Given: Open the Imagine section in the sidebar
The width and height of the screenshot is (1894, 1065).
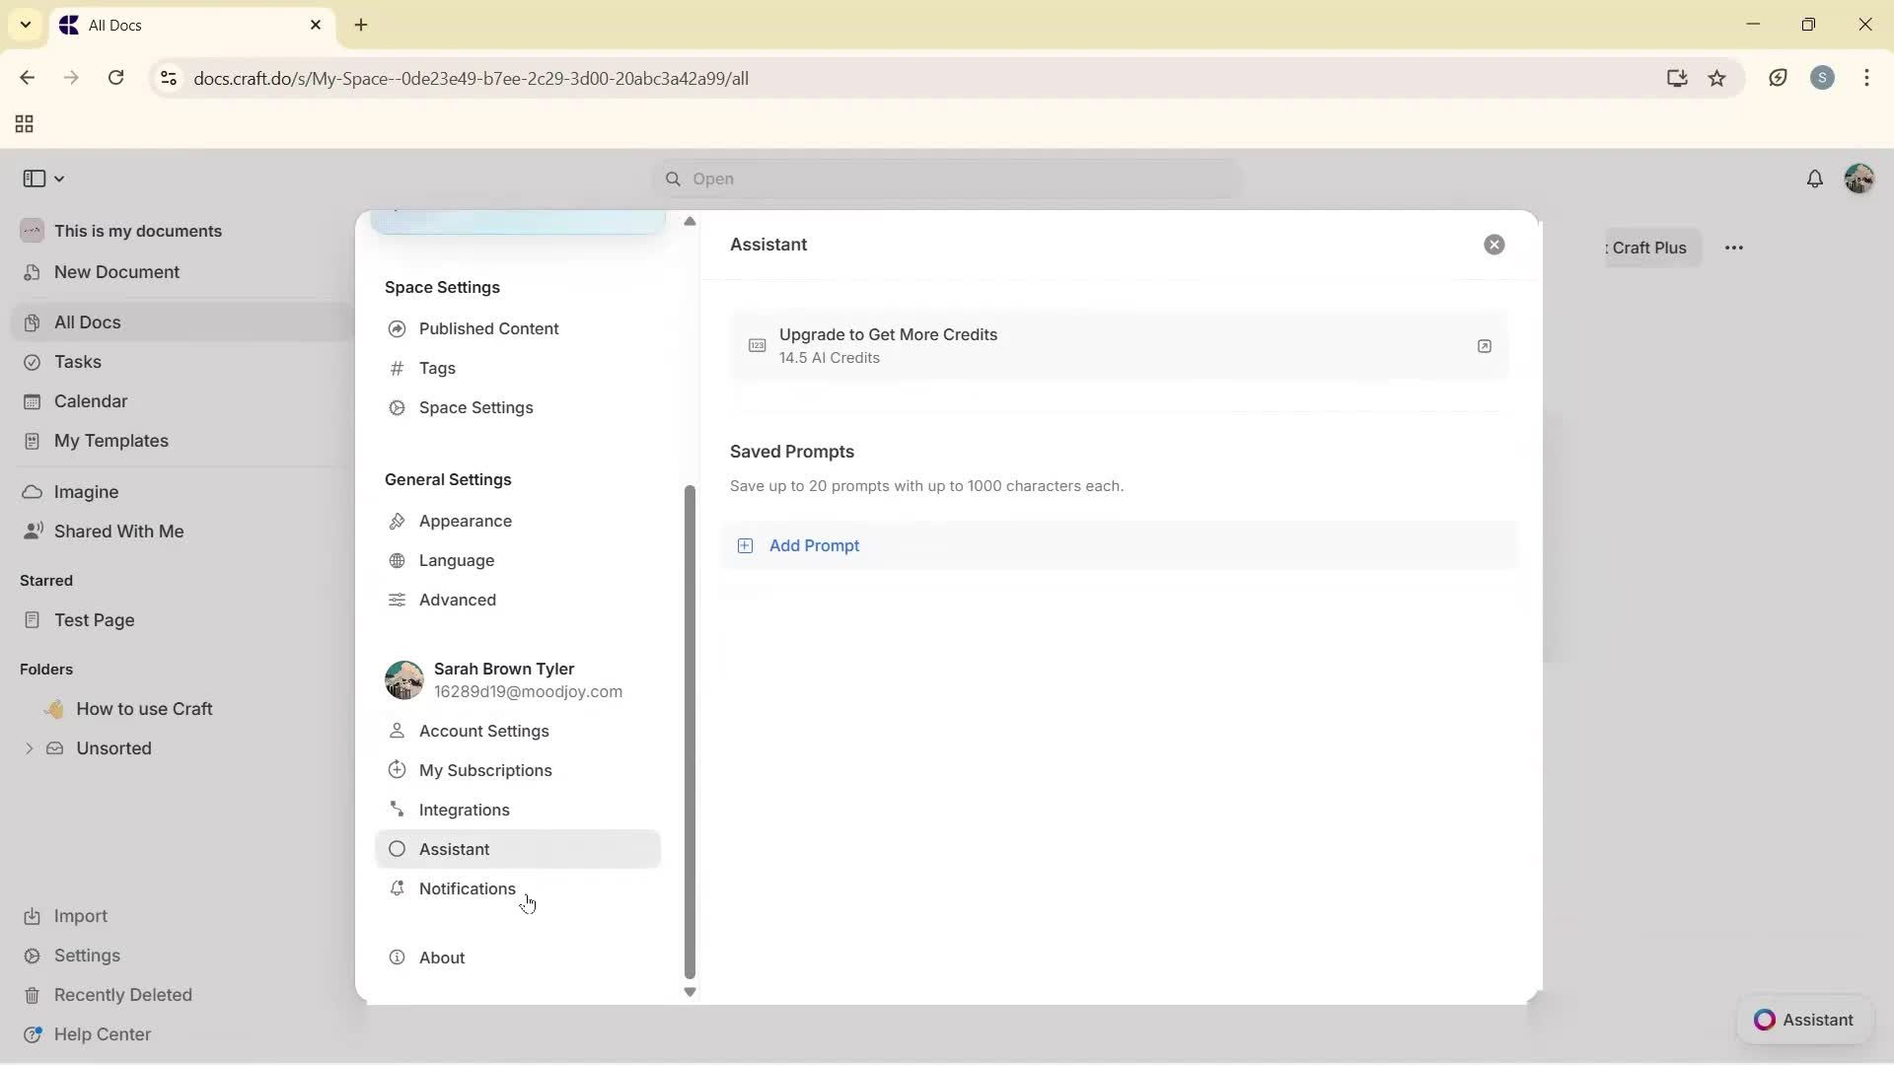Looking at the screenshot, I should [x=87, y=491].
